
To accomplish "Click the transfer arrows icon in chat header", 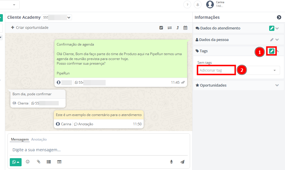I will (170, 28).
